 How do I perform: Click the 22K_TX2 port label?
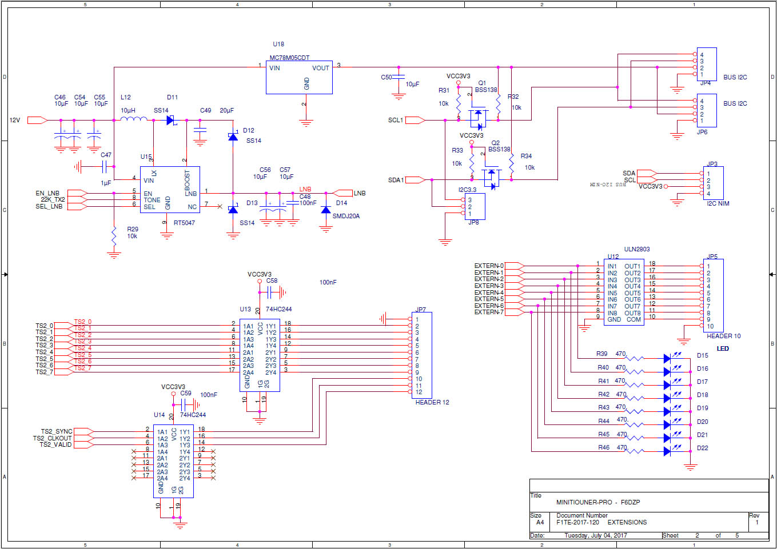(x=53, y=199)
